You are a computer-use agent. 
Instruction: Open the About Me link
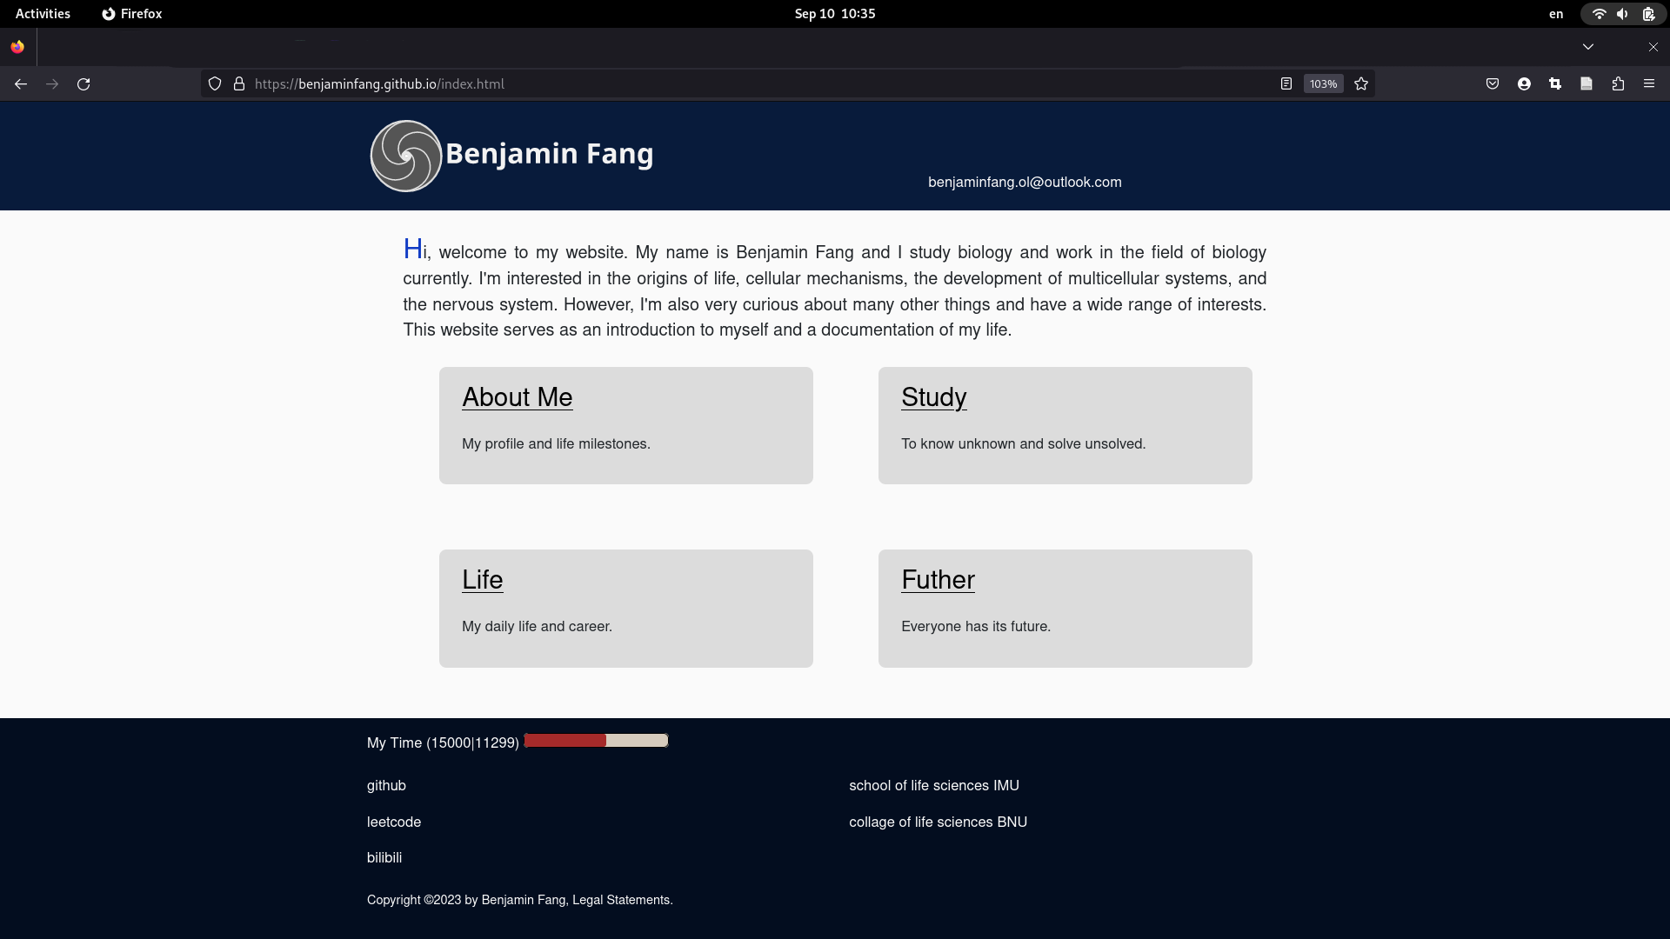[x=517, y=397]
